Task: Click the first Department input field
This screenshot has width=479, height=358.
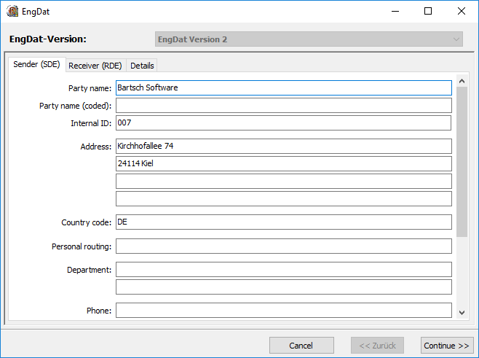Action: point(284,270)
